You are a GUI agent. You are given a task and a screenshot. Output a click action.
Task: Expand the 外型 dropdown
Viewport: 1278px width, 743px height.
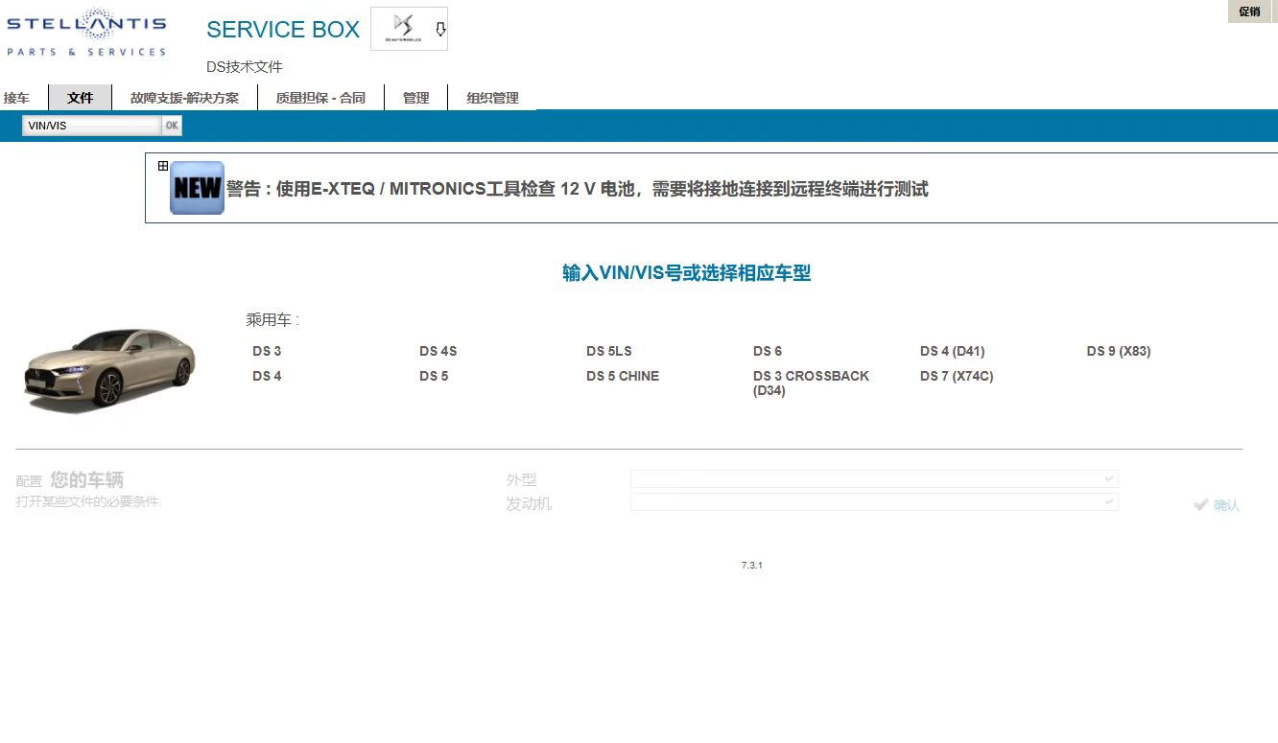[874, 478]
